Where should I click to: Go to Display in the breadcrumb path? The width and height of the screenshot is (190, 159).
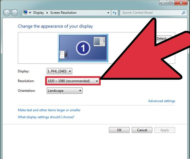coord(38,13)
